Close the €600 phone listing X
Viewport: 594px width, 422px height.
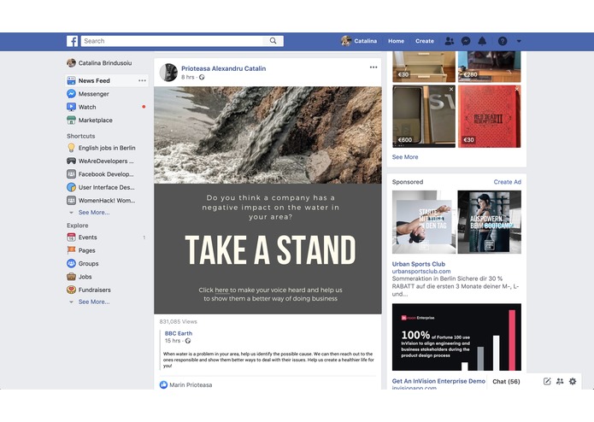pyautogui.click(x=451, y=90)
